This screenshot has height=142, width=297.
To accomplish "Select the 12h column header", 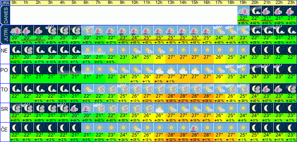I will coord(159,3).
